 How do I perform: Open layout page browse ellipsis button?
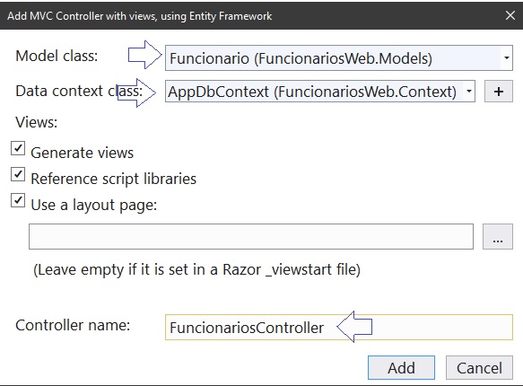coord(498,237)
